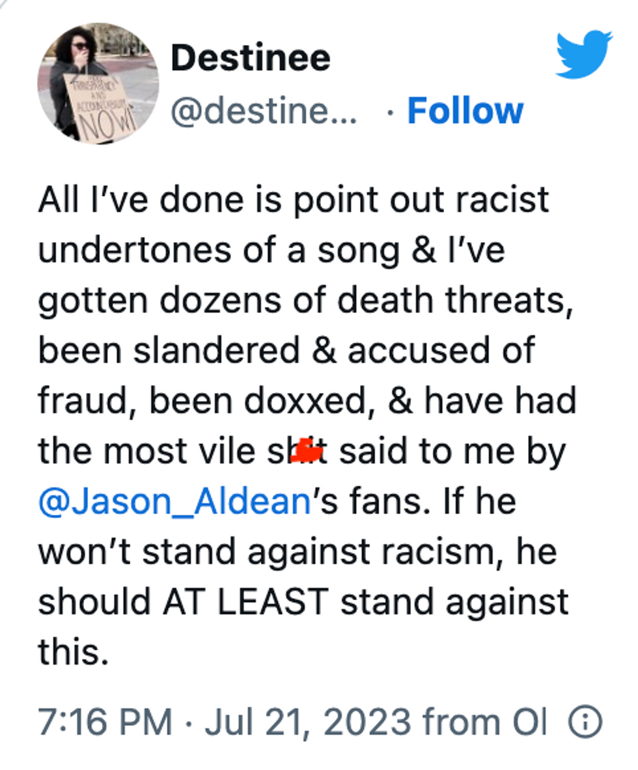
Task: Follow Destinee's account
Action: coord(464,109)
